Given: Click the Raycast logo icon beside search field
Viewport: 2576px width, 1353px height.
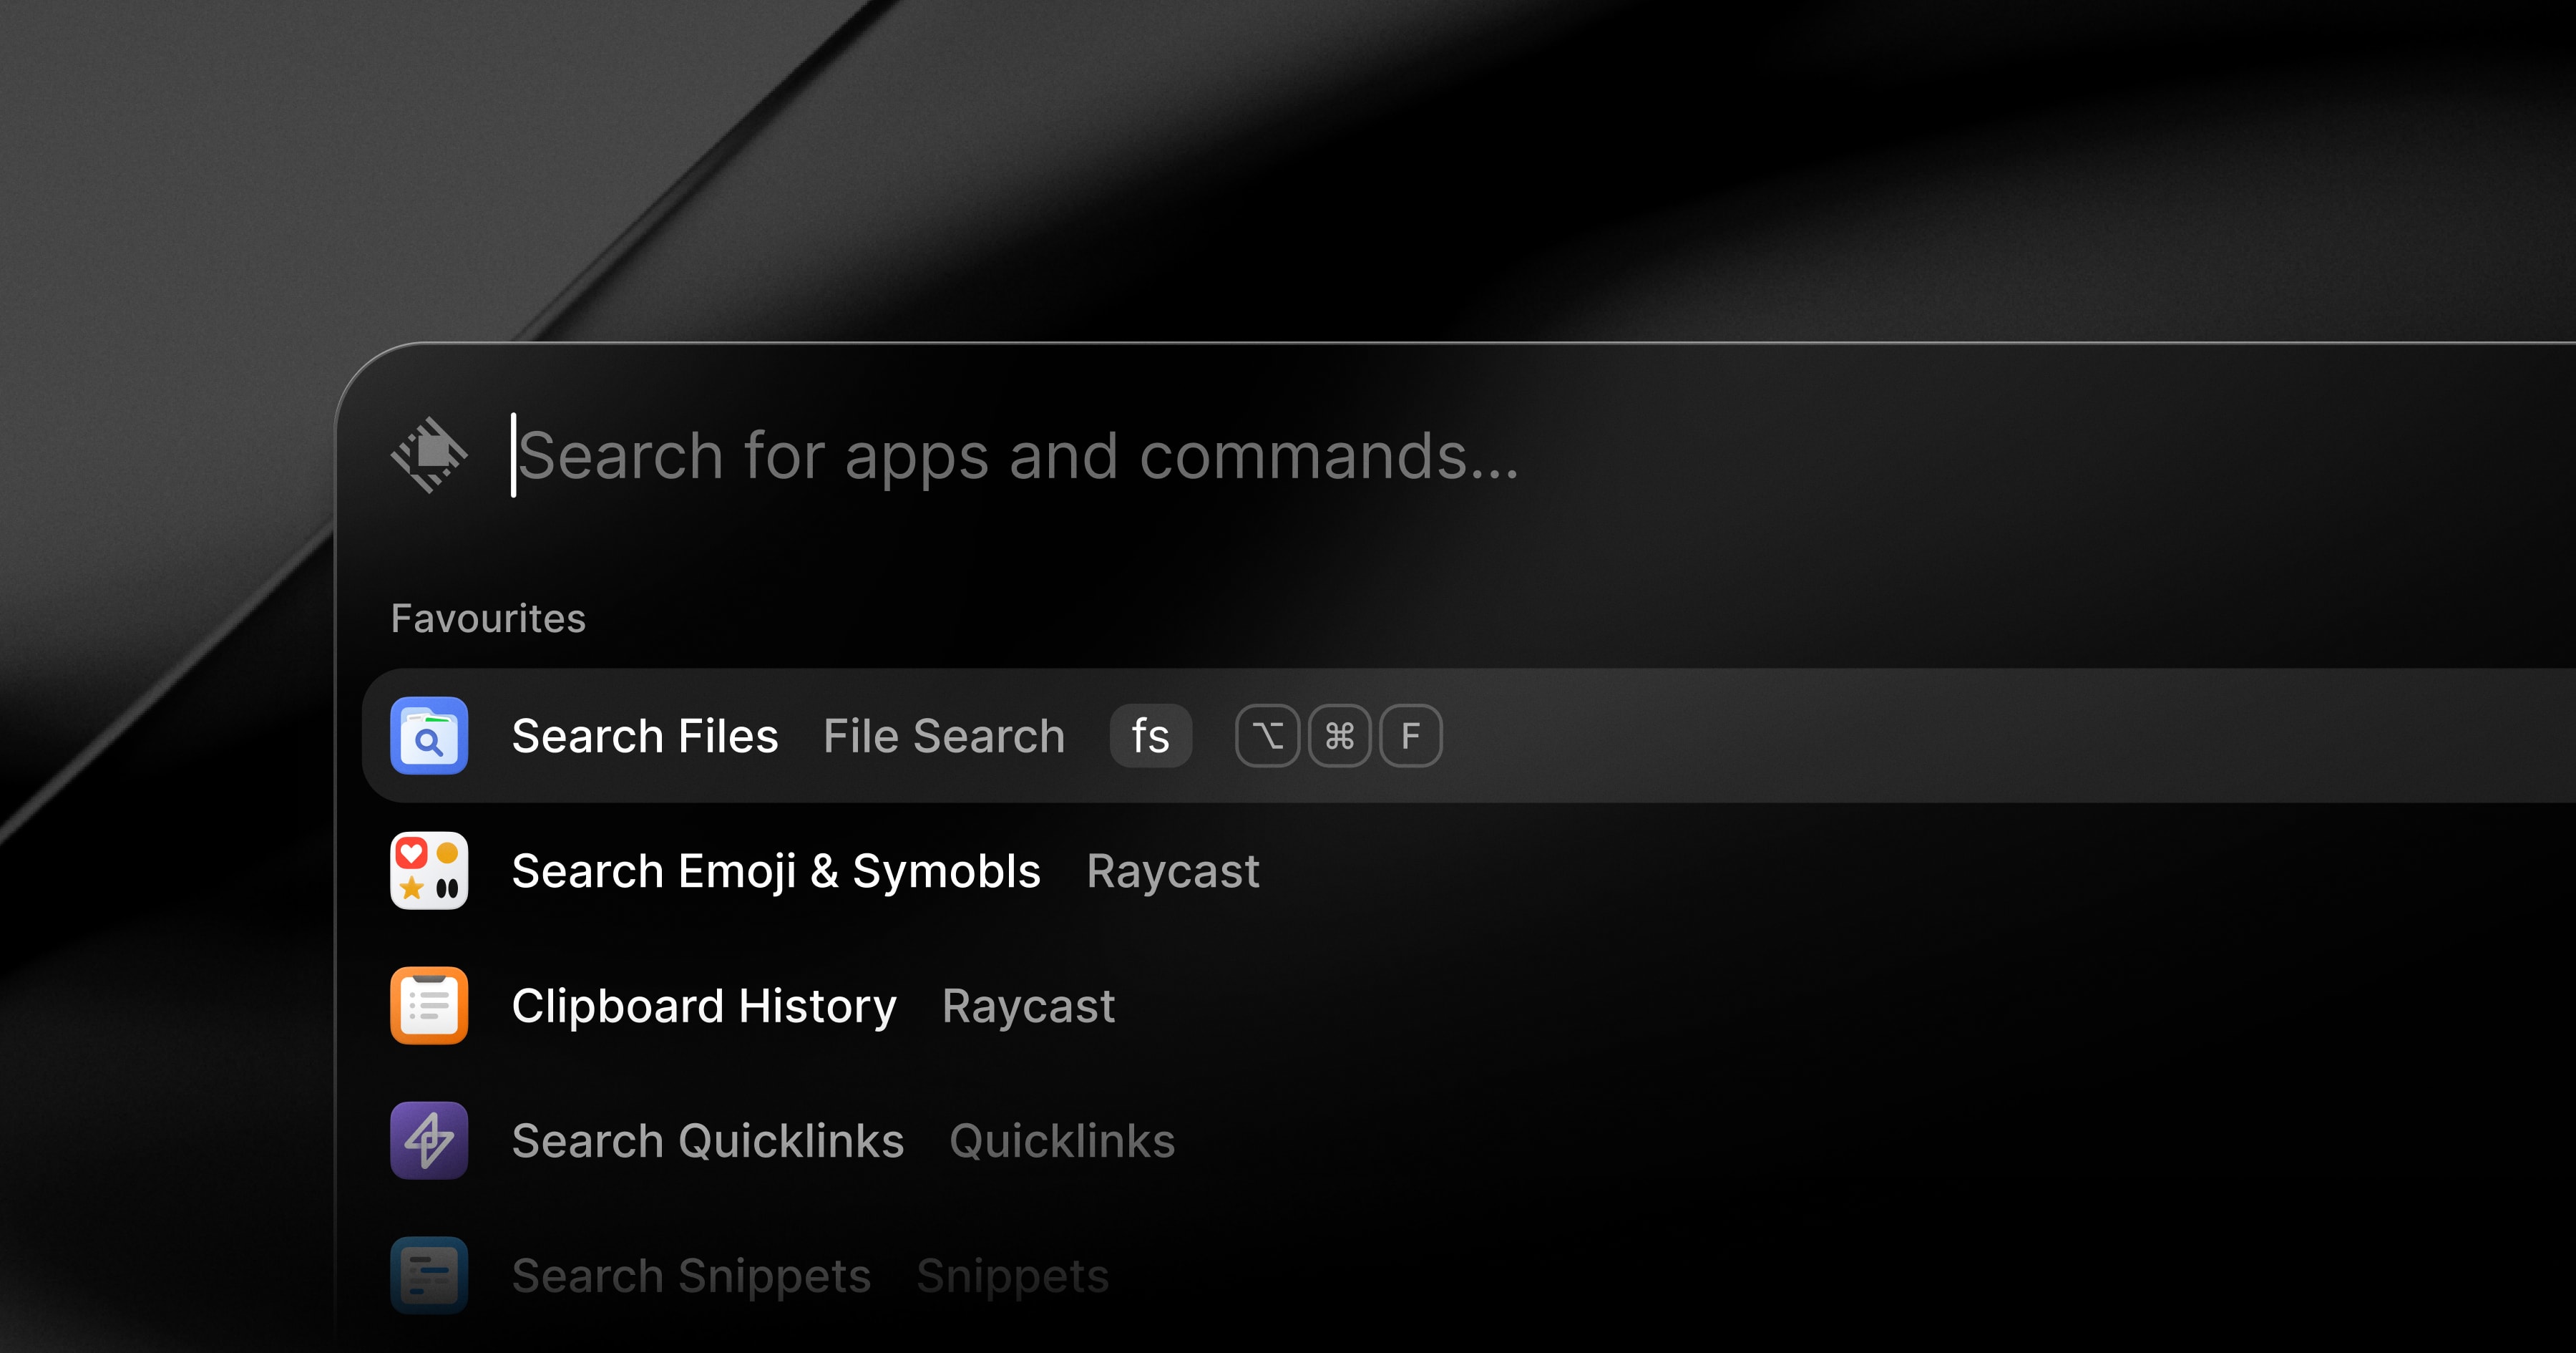Looking at the screenshot, I should (x=429, y=455).
